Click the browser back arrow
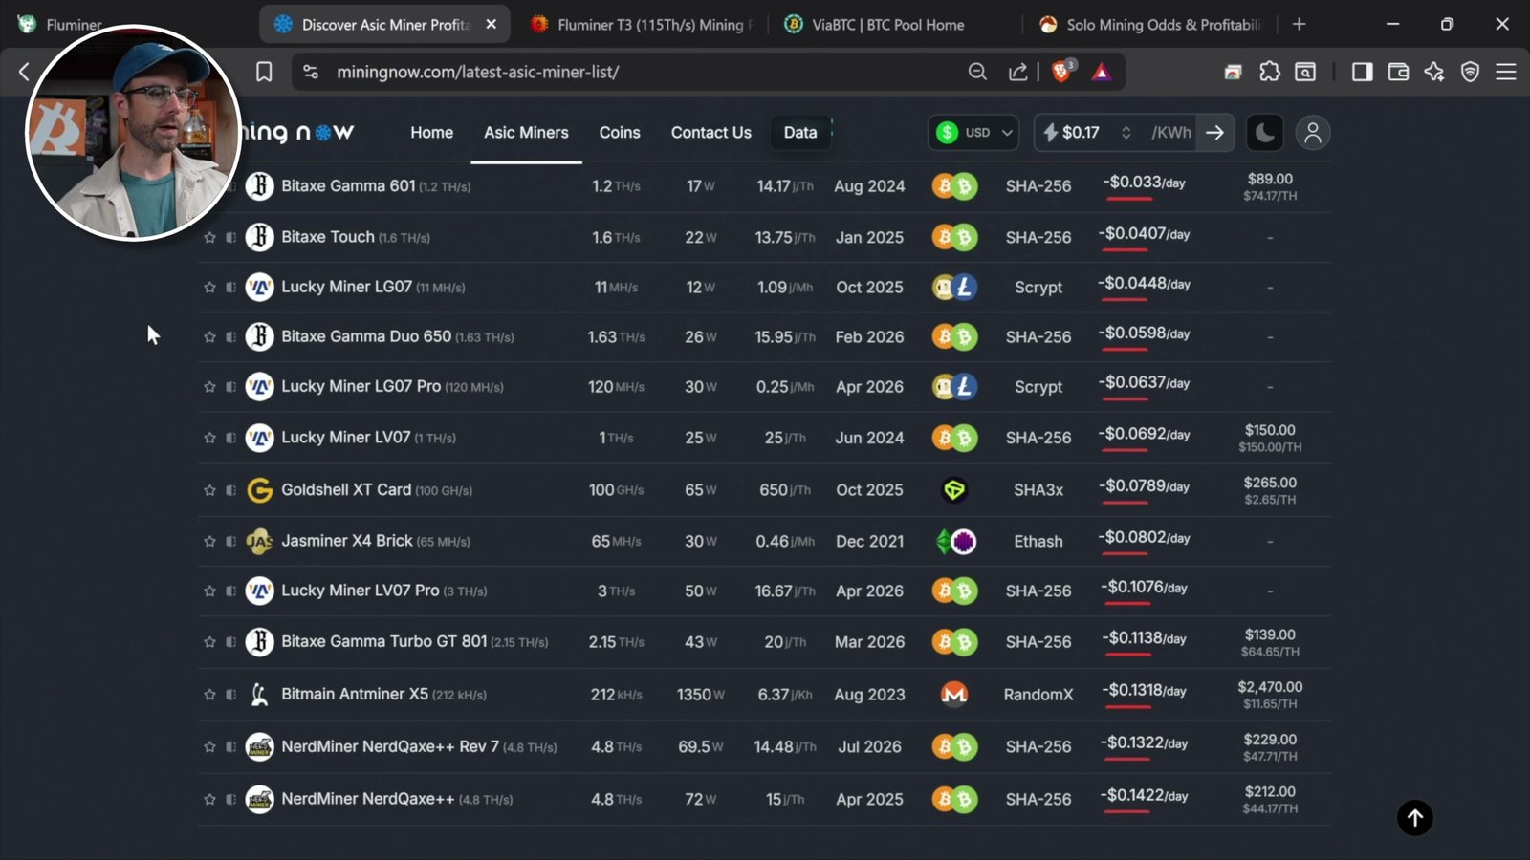Screen dimensions: 1530x860 (24, 72)
